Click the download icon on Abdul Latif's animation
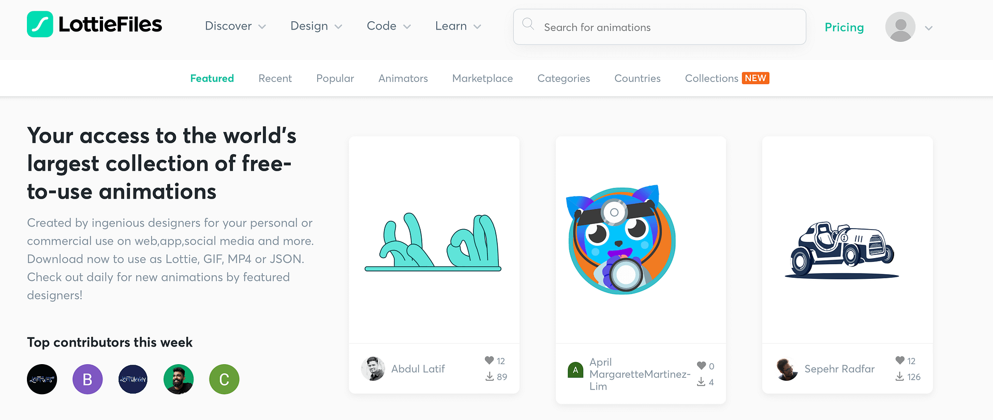The width and height of the screenshot is (993, 420). tap(490, 377)
